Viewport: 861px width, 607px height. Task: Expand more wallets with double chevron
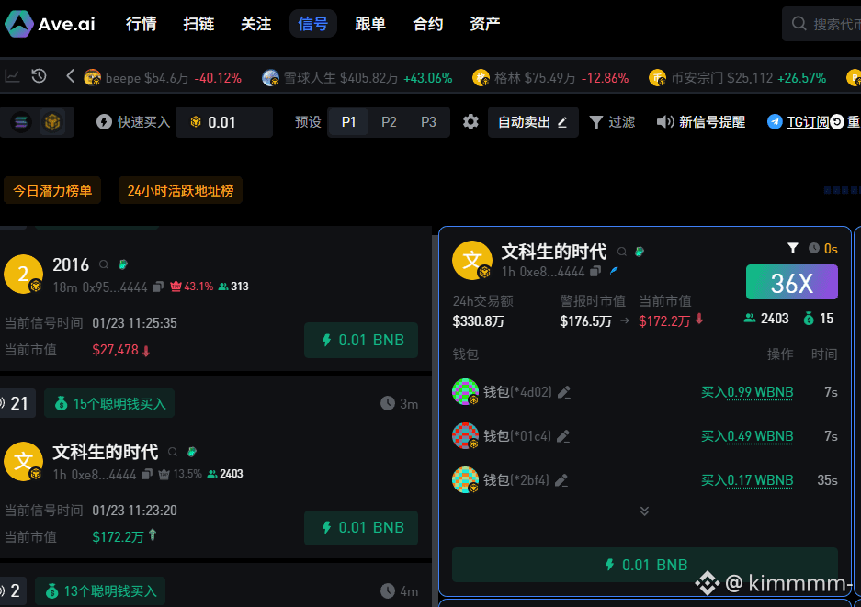pyautogui.click(x=645, y=511)
